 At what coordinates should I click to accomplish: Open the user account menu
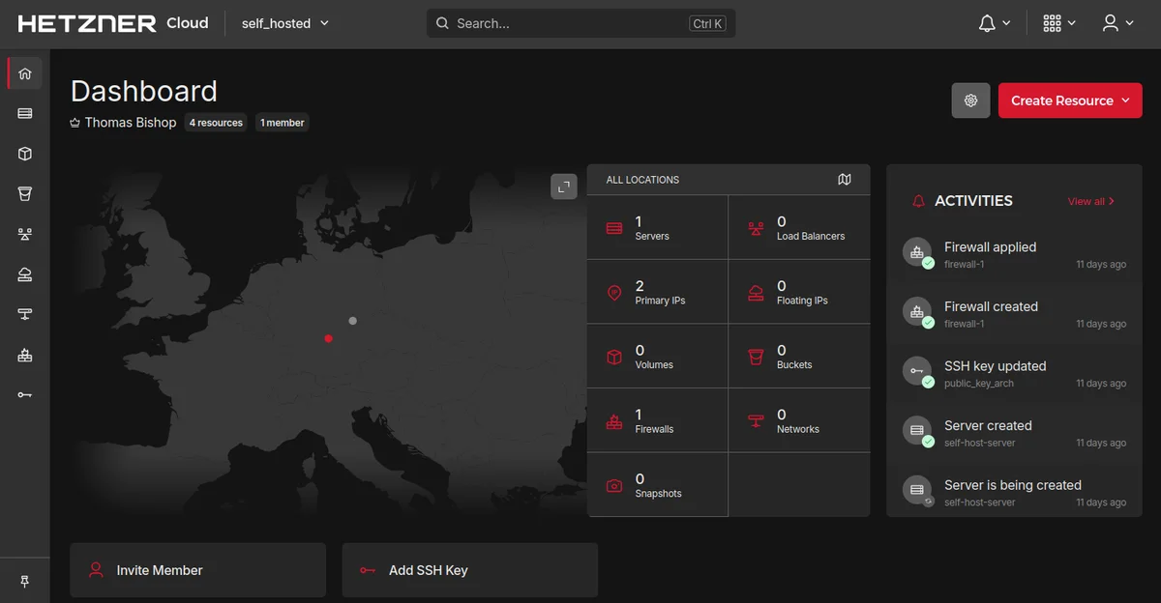pyautogui.click(x=1117, y=23)
